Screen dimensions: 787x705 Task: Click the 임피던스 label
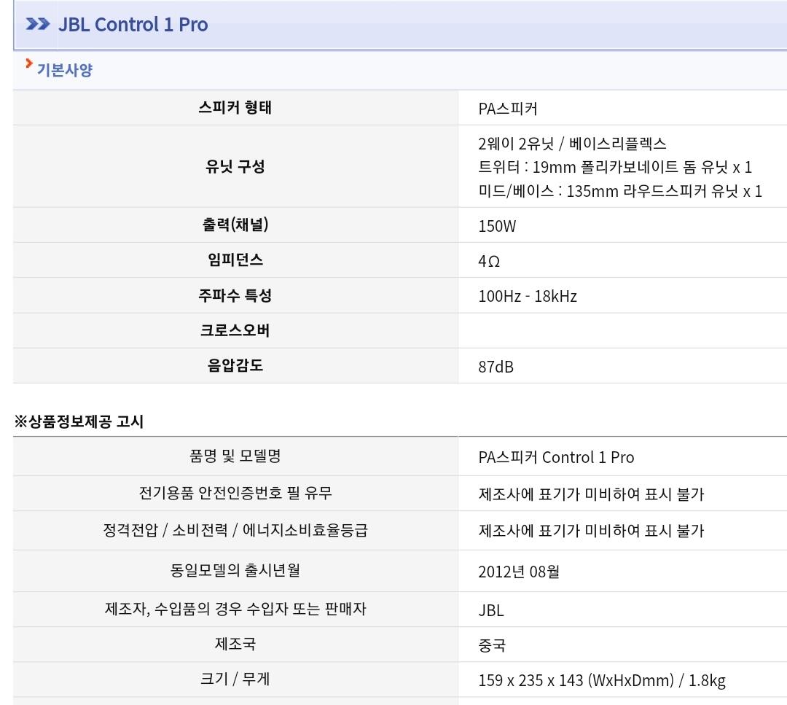click(235, 260)
